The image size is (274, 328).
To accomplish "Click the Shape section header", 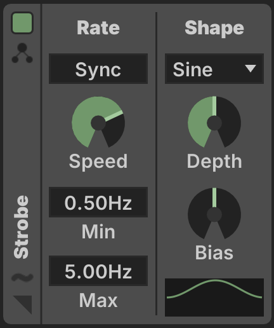I will [214, 29].
